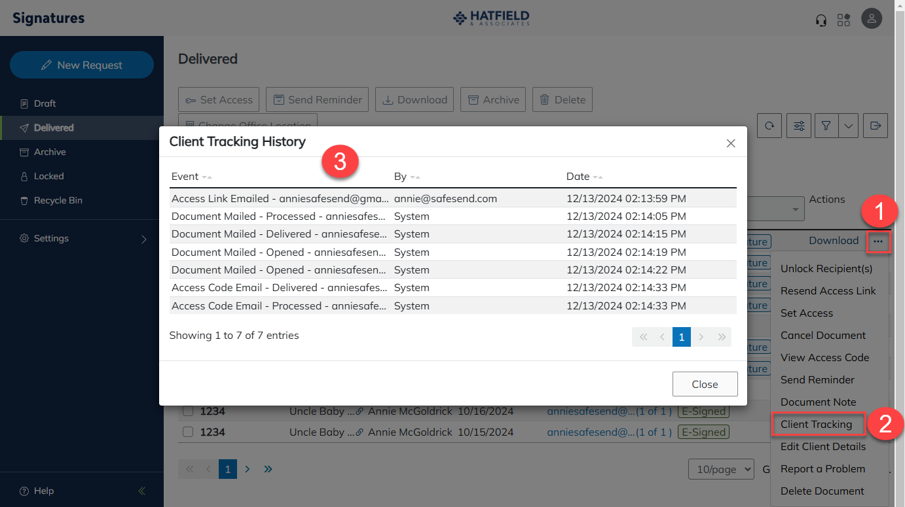The image size is (905, 507).
Task: Refresh the Delivered documents list
Action: tap(769, 125)
